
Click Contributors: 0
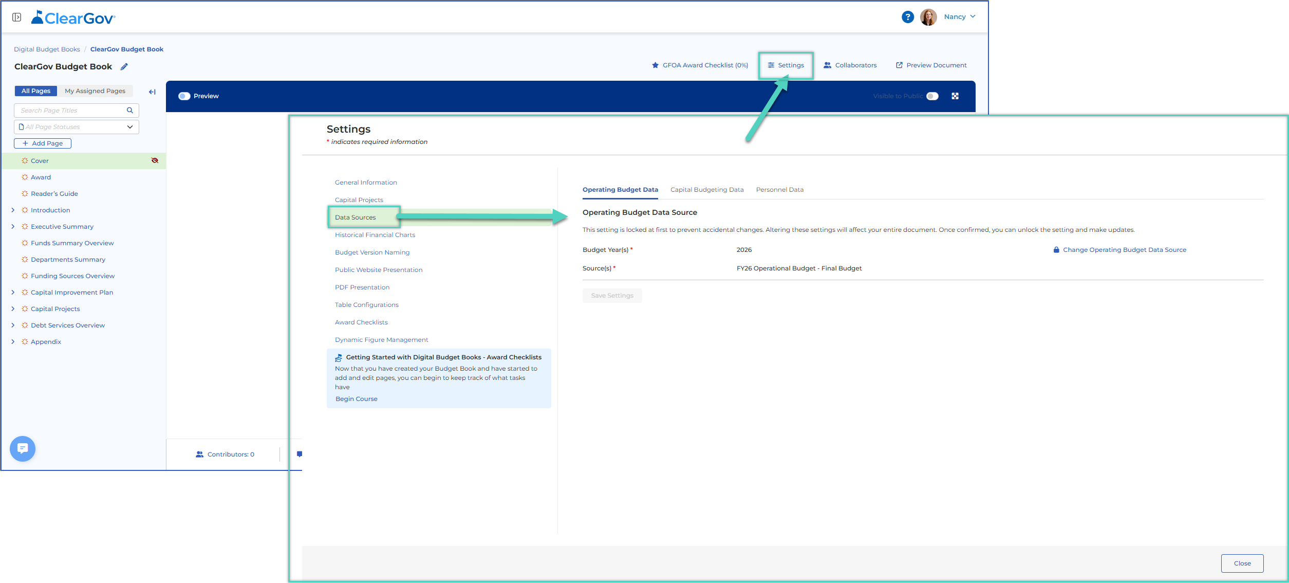point(225,454)
